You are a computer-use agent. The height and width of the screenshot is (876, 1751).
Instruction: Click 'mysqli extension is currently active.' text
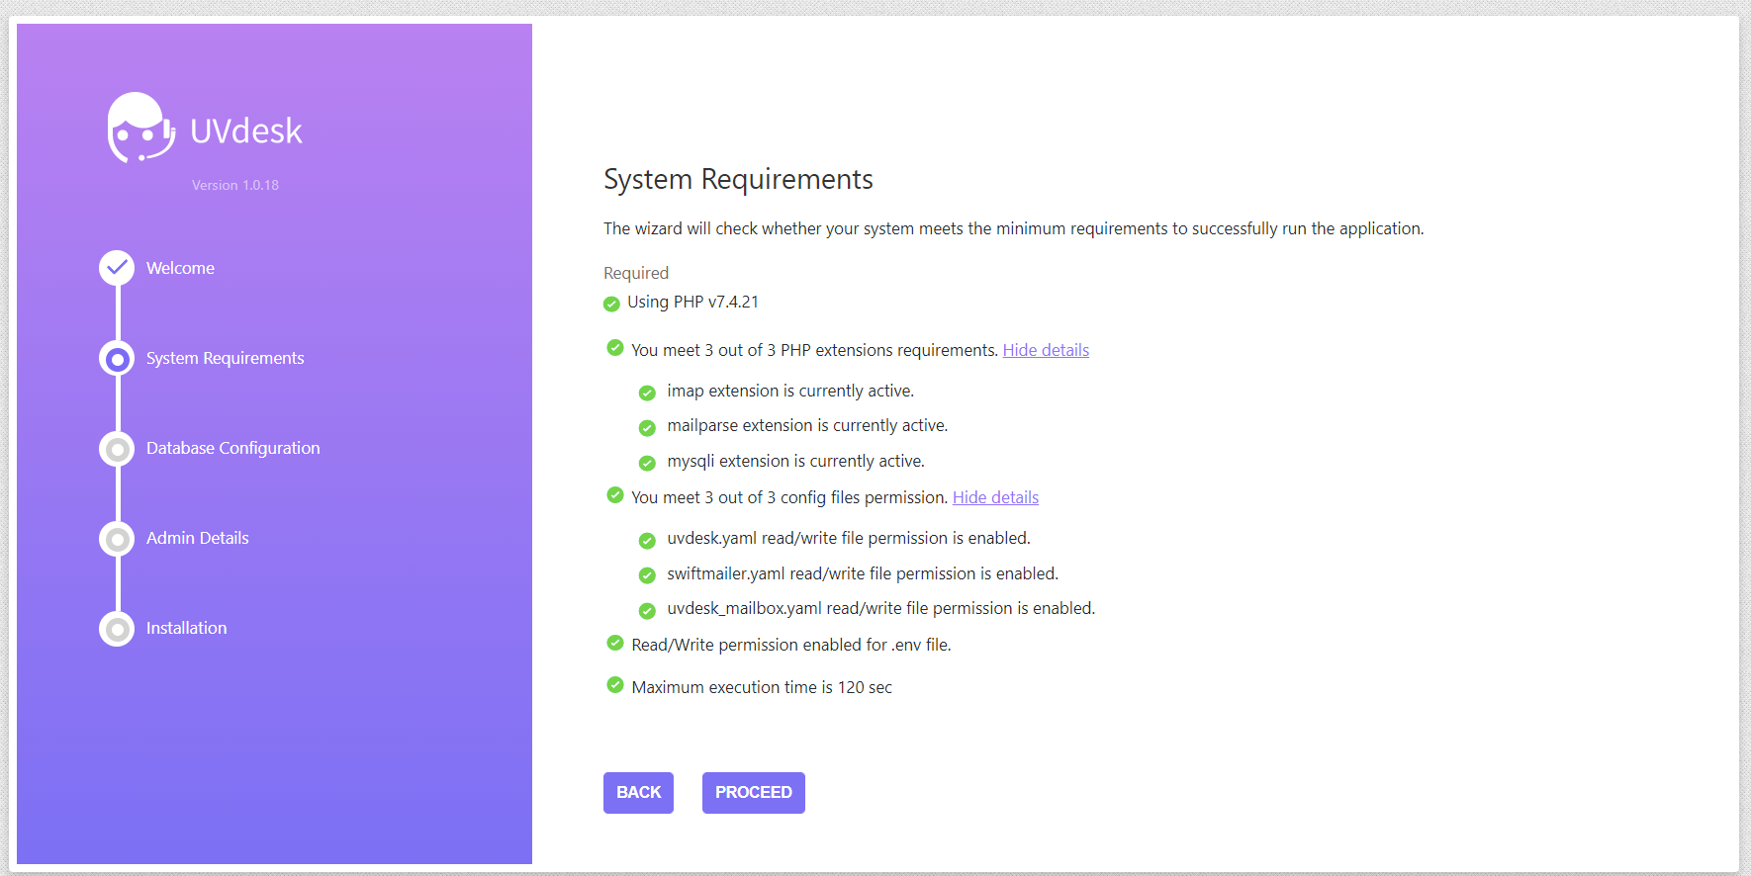point(795,461)
